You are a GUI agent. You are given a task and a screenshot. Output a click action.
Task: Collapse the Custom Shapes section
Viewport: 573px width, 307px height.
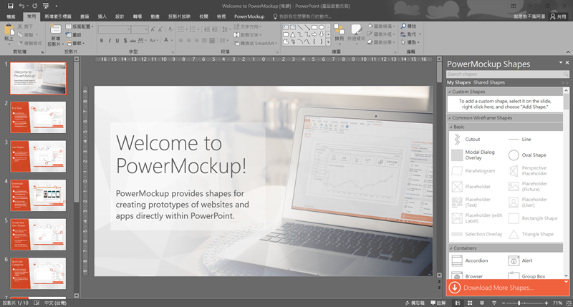pos(451,92)
